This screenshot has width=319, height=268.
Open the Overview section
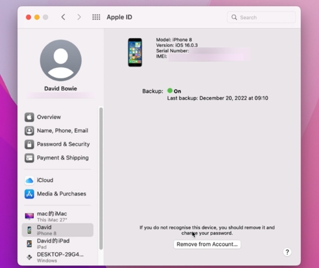[x=57, y=117]
